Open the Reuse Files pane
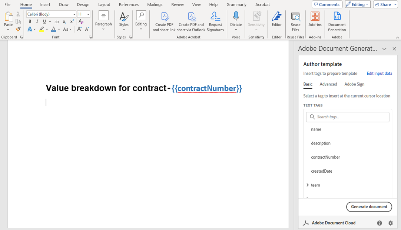Image resolution: width=401 pixels, height=230 pixels. tap(295, 21)
